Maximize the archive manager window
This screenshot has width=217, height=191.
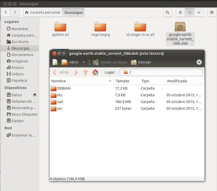(64, 53)
